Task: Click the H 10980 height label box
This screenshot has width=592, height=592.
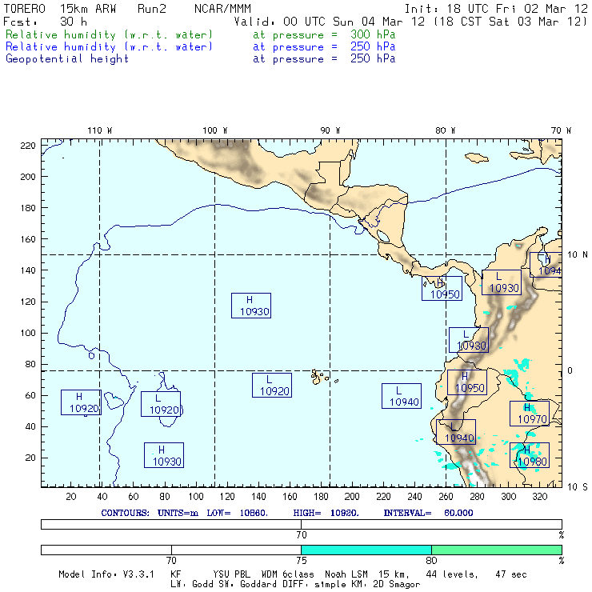Action: (530, 456)
